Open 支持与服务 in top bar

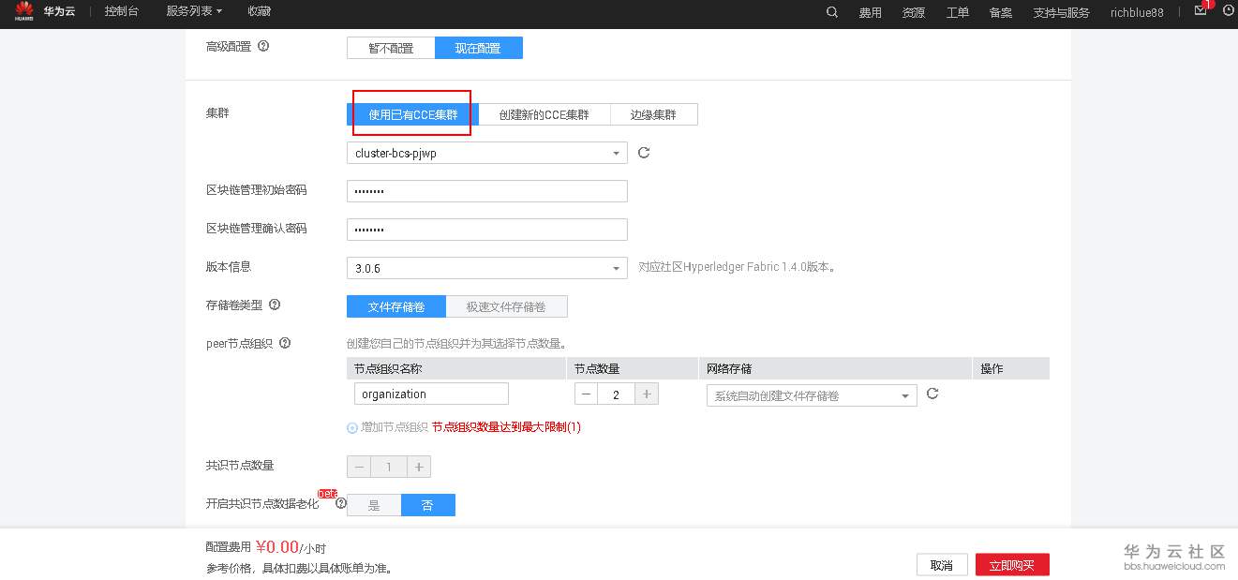[x=1062, y=12]
